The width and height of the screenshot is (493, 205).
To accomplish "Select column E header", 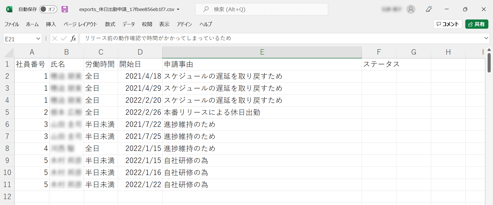I will pyautogui.click(x=262, y=52).
